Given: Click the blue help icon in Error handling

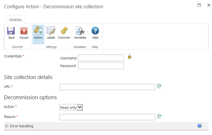Looking at the screenshot, I should pyautogui.click(x=199, y=126).
